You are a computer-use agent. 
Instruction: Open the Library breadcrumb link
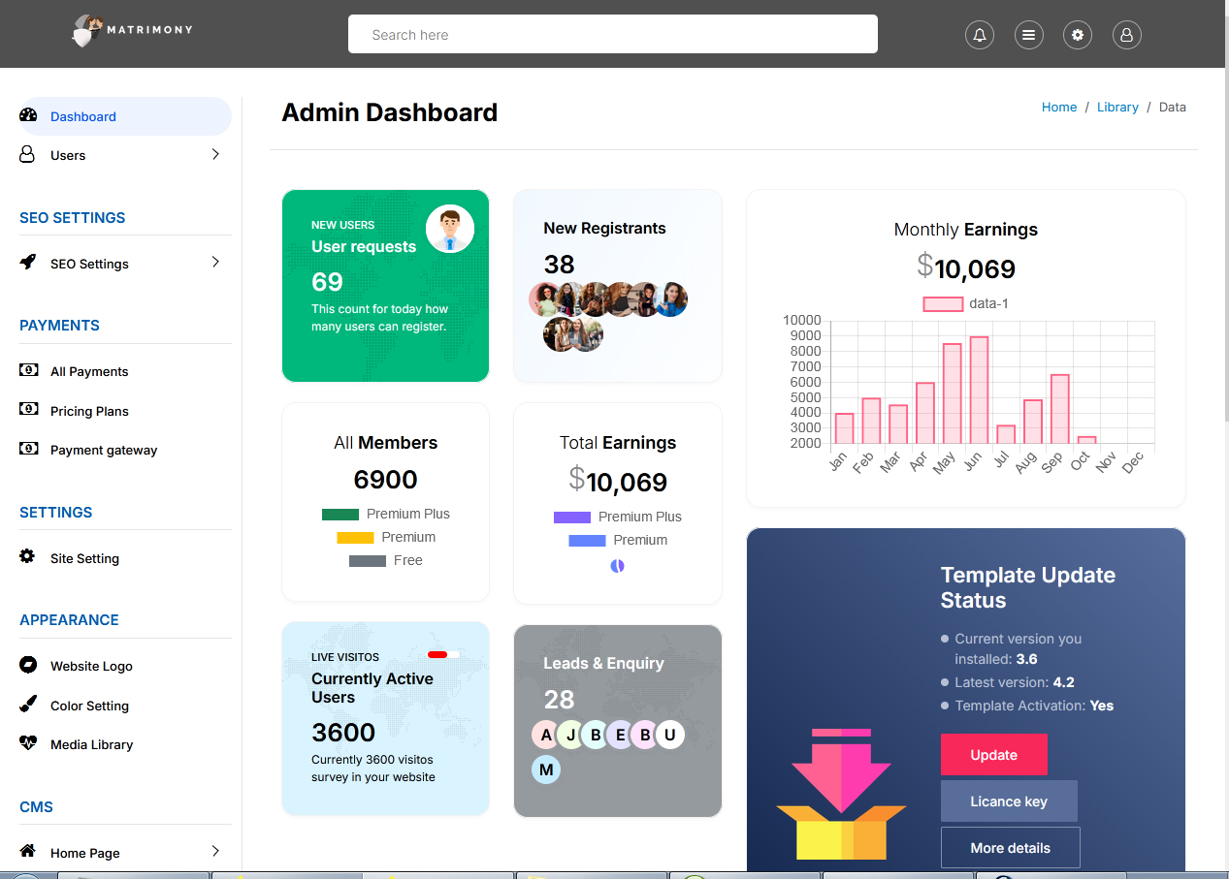click(x=1117, y=107)
